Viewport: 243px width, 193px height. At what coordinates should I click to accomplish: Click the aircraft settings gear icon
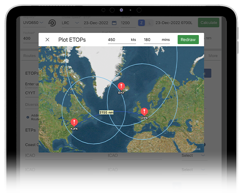point(52,23)
